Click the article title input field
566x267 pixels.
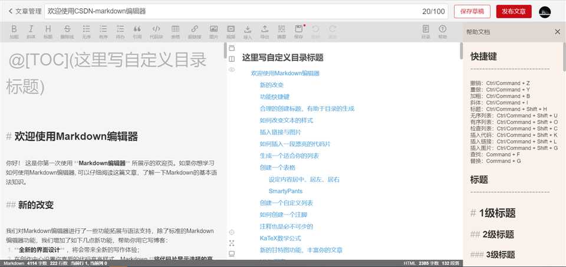click(x=246, y=11)
